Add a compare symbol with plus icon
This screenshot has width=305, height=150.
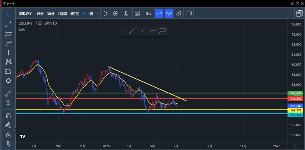pos(116,14)
